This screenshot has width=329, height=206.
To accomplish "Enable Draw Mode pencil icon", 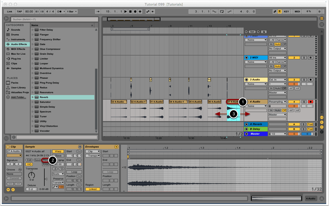I will click(275, 12).
